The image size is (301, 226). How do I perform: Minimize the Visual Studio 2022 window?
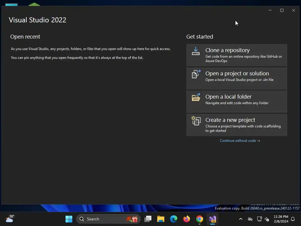pos(270,10)
